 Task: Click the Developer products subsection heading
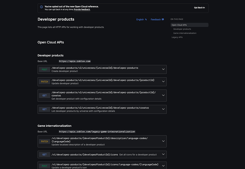tap(50, 55)
